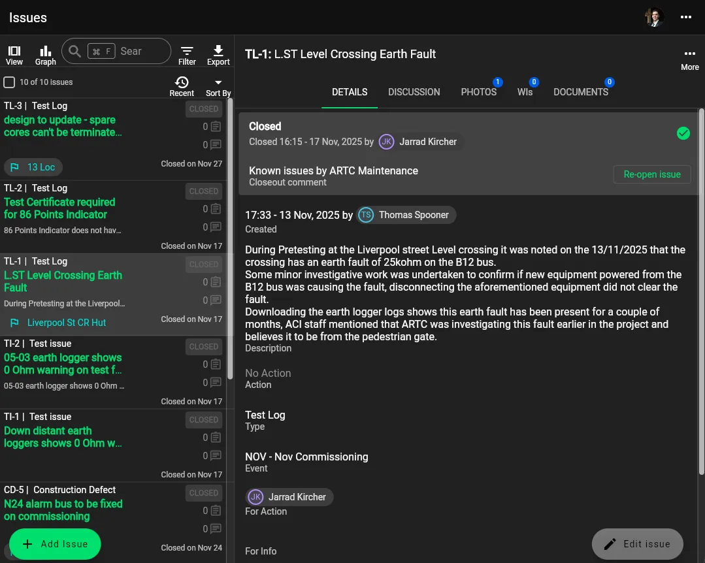
Task: Switch to the Discussion tab
Action: [414, 92]
